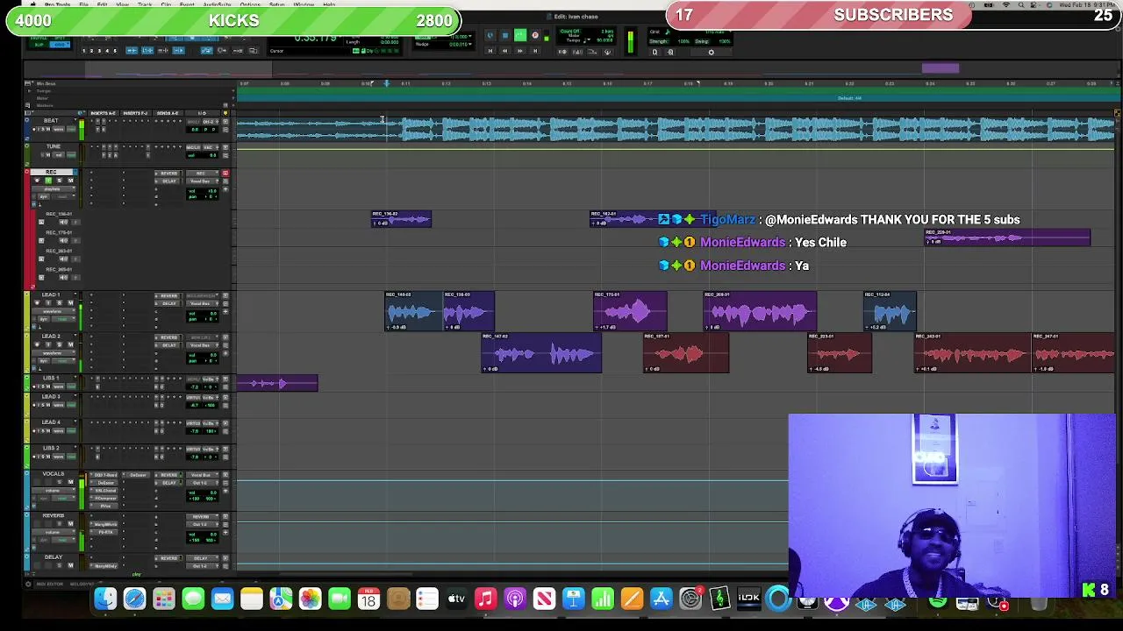Screen dimensions: 1123x631
Task: Select Slip edit mode button
Action: tap(39, 45)
